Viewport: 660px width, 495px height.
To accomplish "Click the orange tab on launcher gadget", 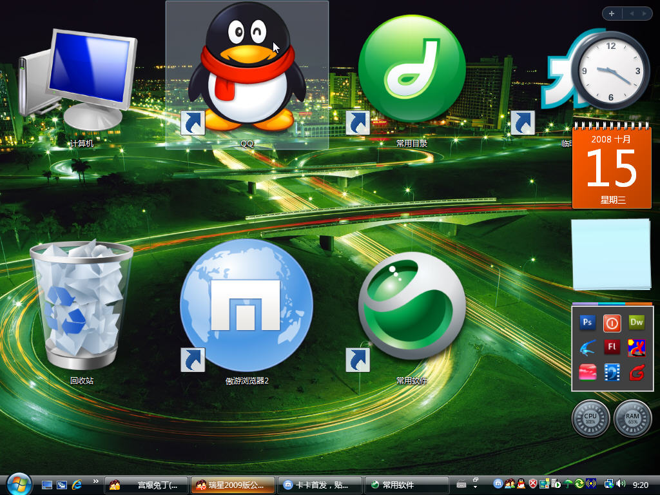I will (x=639, y=304).
